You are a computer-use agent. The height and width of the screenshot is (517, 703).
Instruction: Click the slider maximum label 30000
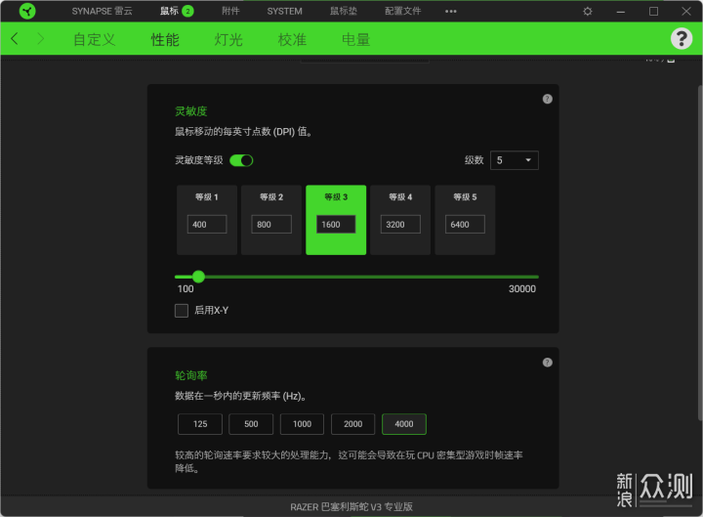tap(521, 289)
